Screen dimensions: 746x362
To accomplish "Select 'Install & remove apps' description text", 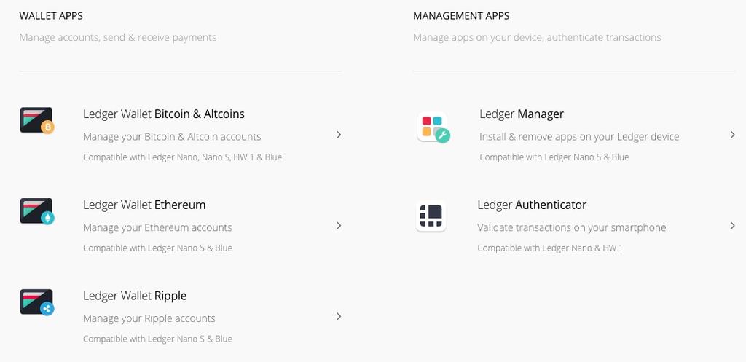I will click(579, 136).
